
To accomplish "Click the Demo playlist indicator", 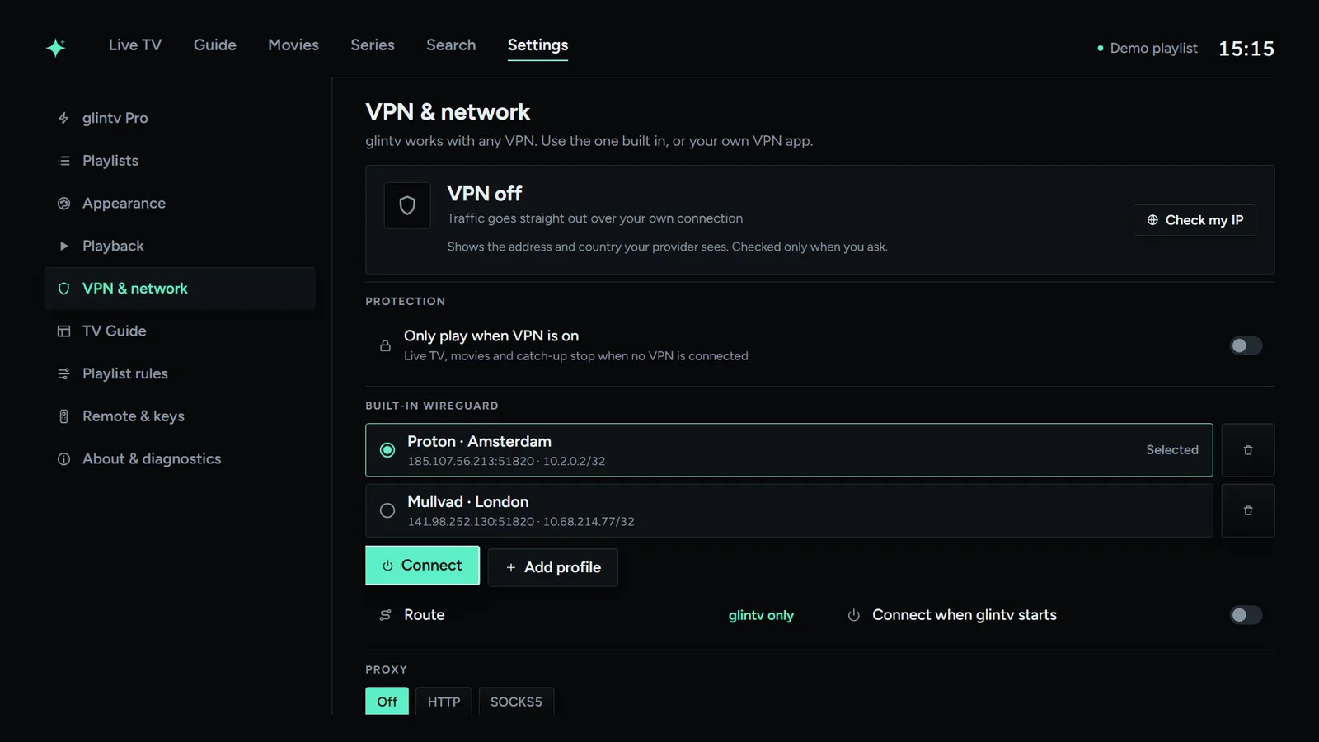I will pos(1148,49).
